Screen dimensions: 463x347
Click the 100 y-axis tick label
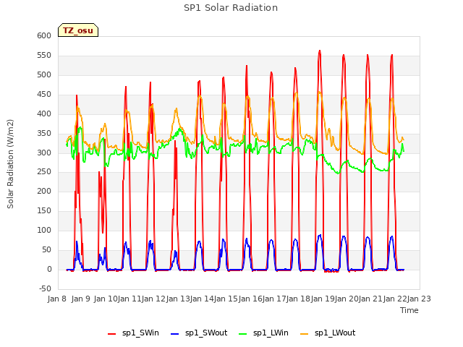coord(44,230)
